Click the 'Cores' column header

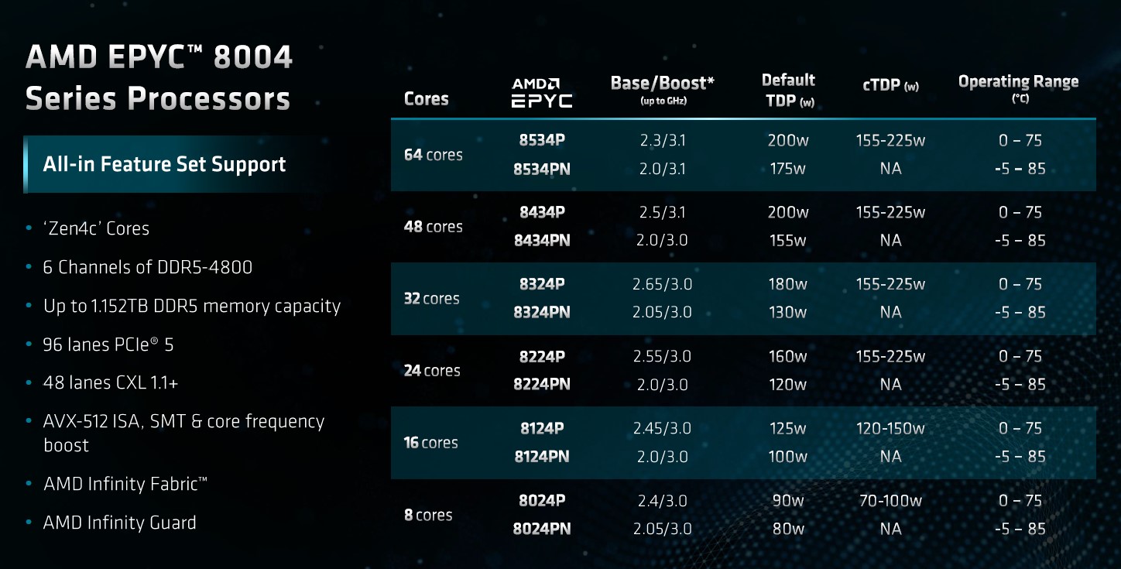[x=427, y=99]
